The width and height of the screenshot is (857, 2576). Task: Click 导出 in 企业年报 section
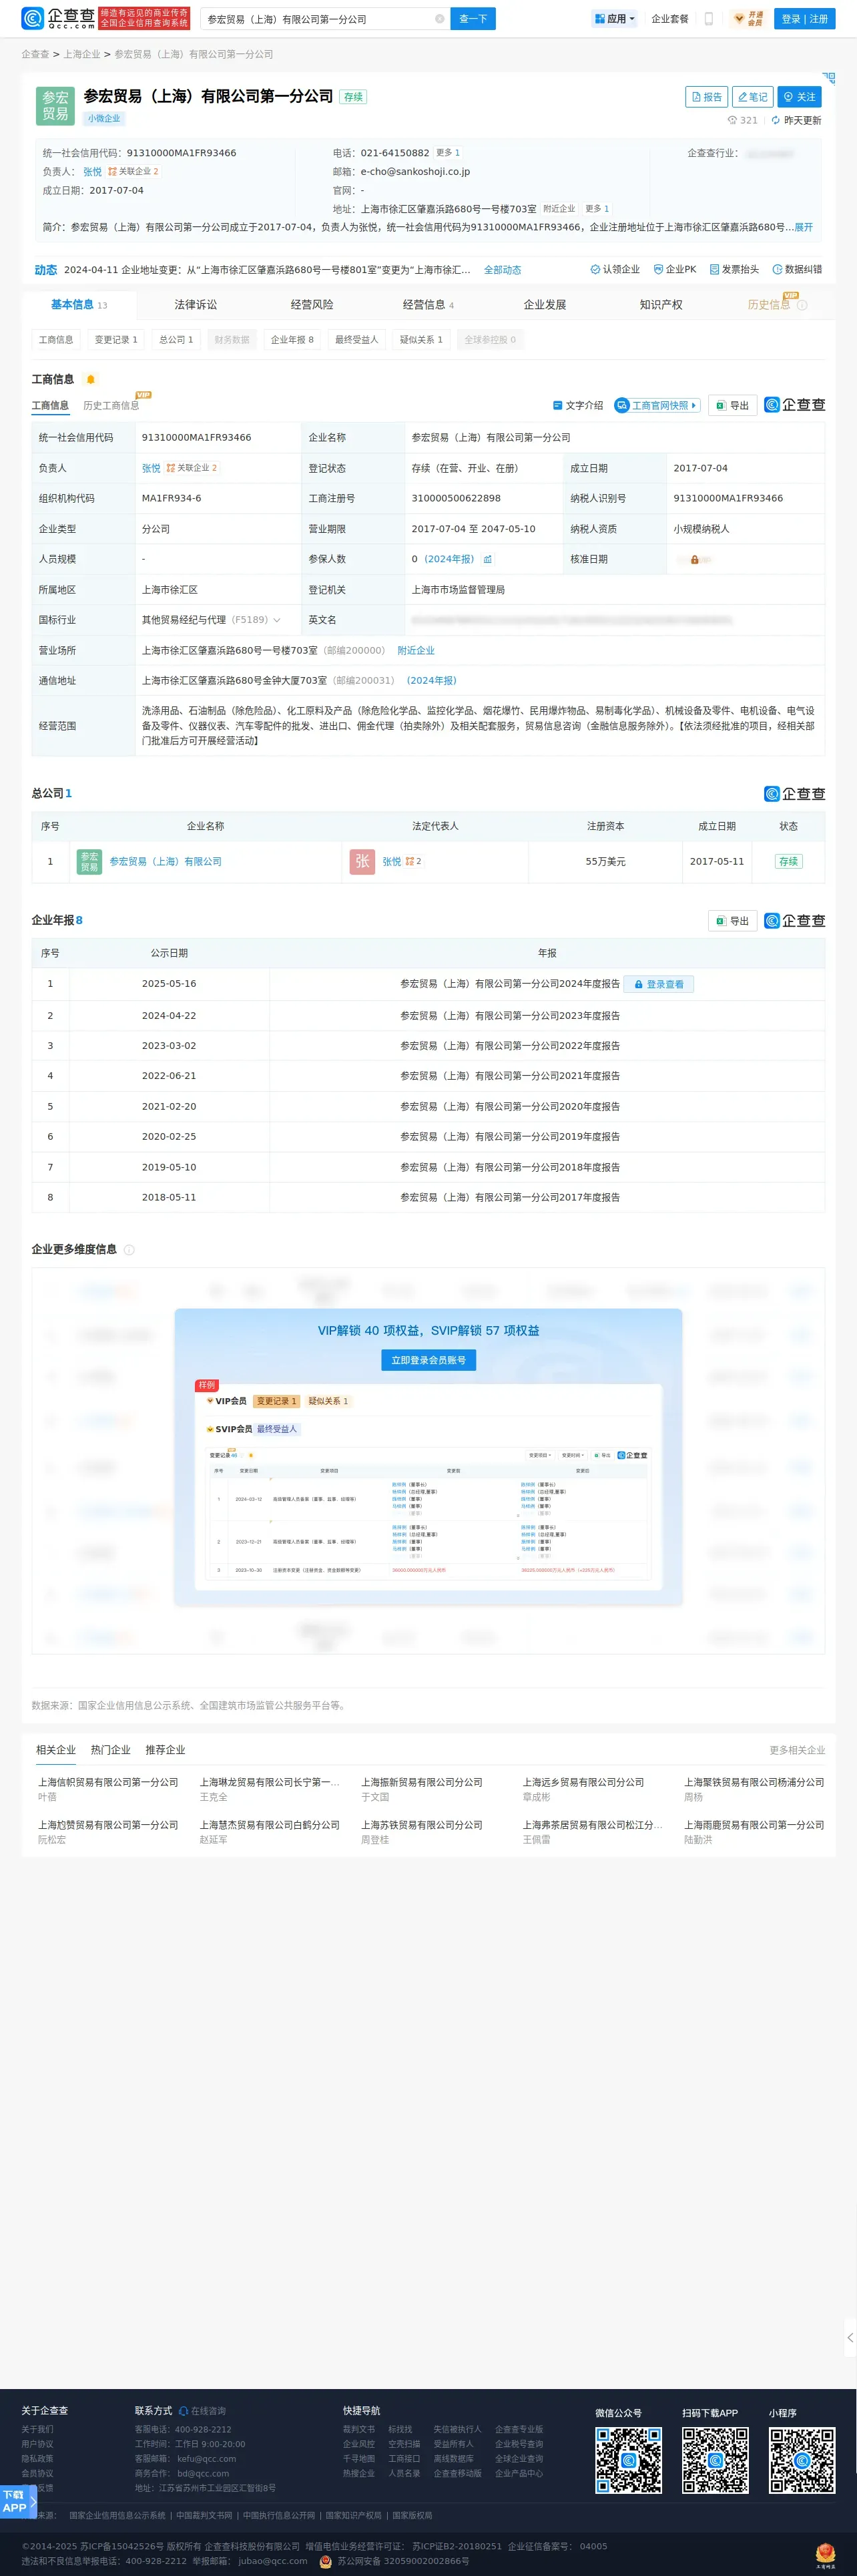coord(732,922)
